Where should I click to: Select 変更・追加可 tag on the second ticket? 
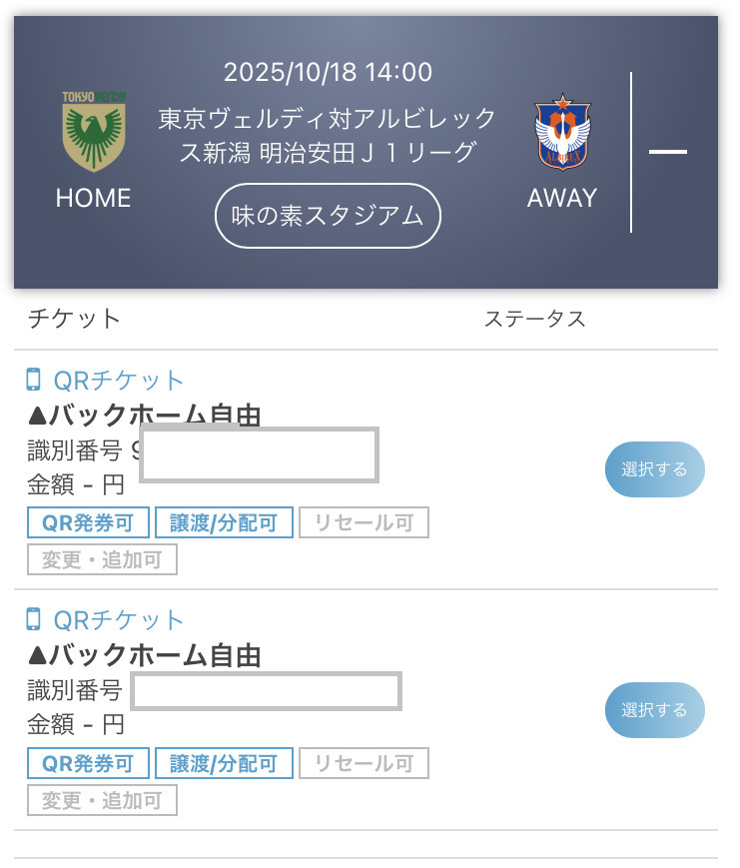coord(102,800)
